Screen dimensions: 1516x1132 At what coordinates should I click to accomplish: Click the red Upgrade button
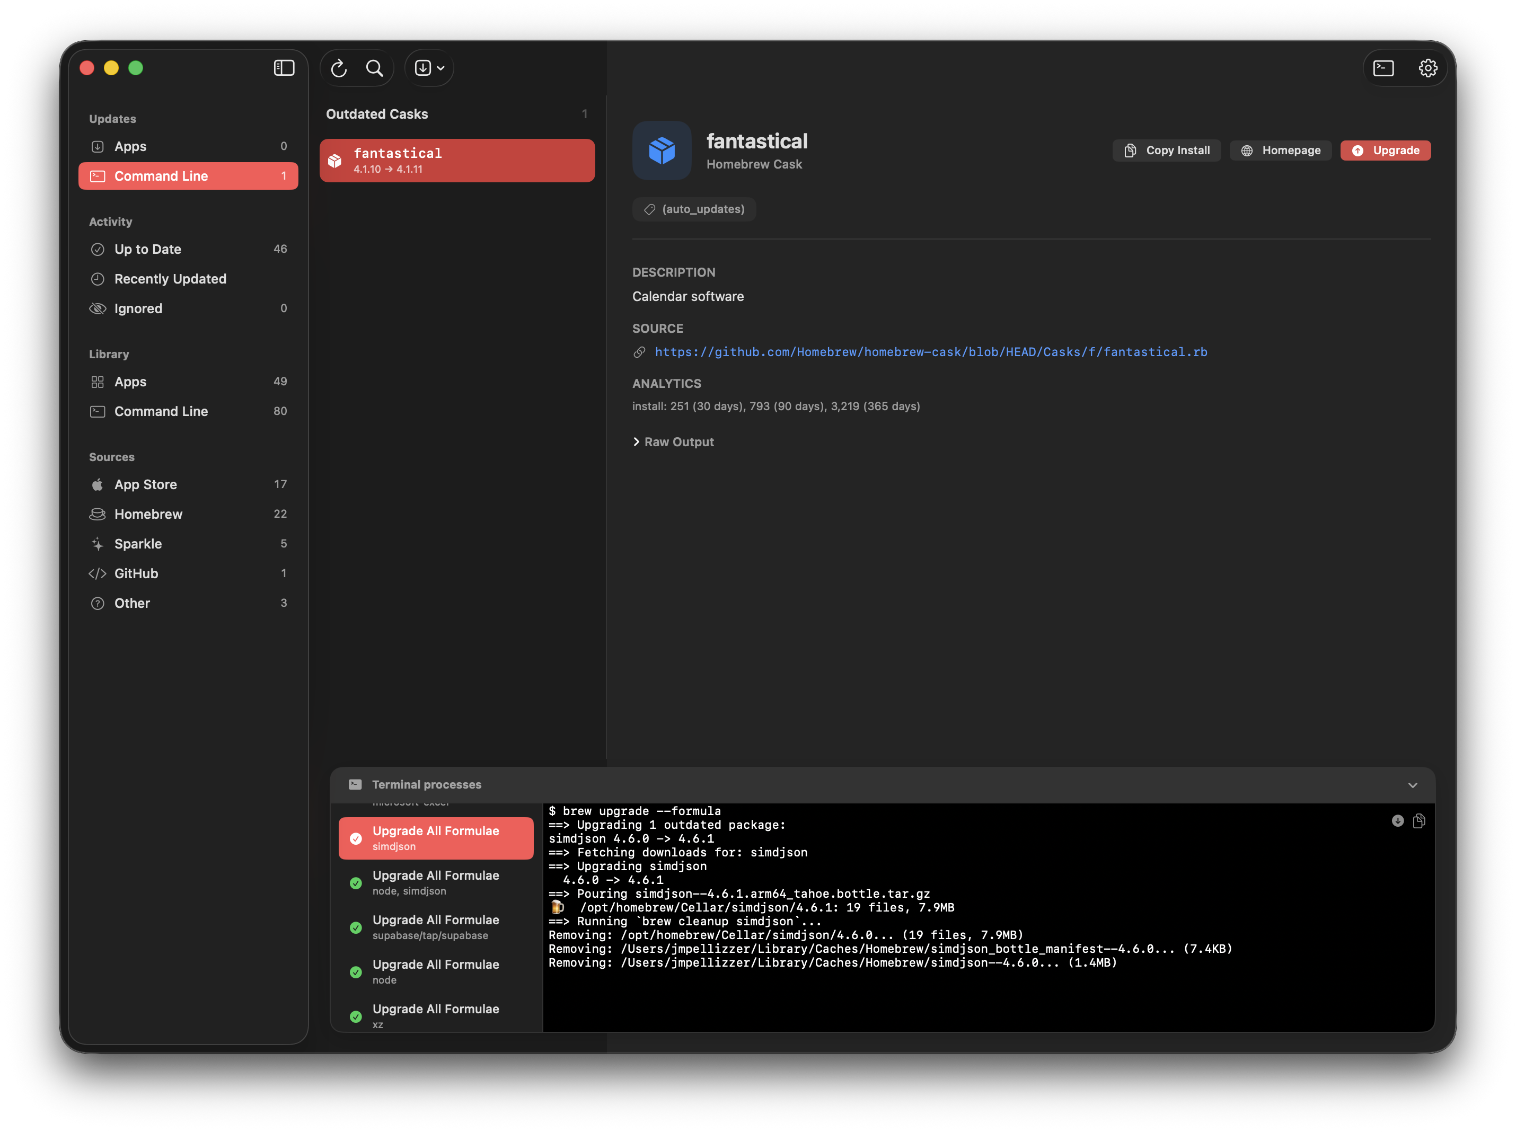pos(1385,150)
